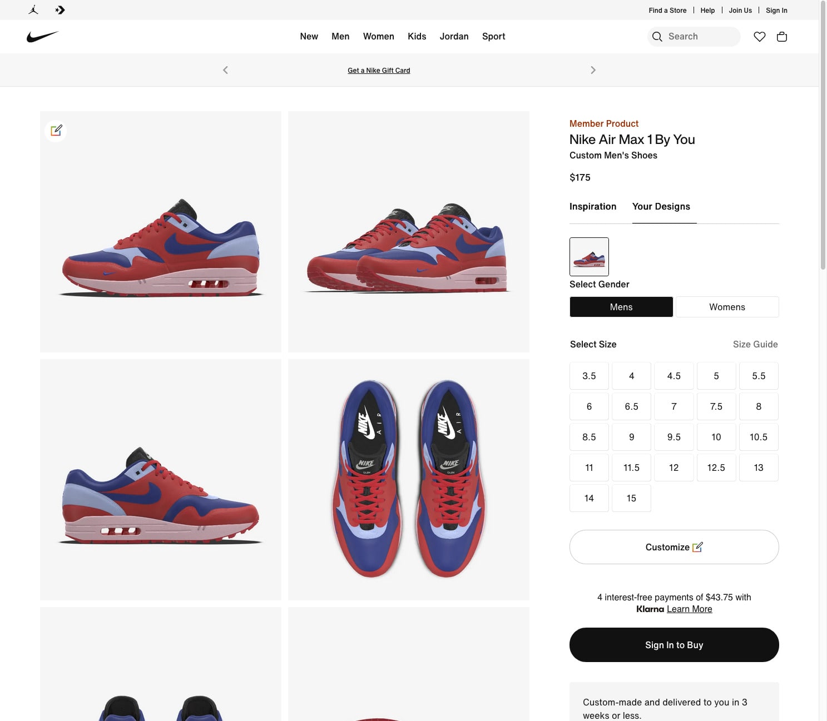This screenshot has width=827, height=721.
Task: Pick size 8
Action: point(759,406)
